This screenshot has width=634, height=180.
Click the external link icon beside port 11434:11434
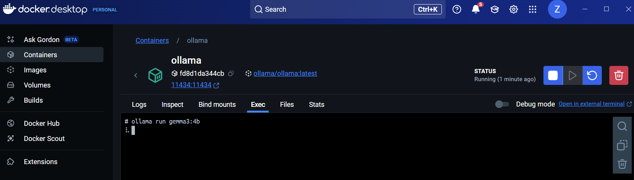[216, 86]
